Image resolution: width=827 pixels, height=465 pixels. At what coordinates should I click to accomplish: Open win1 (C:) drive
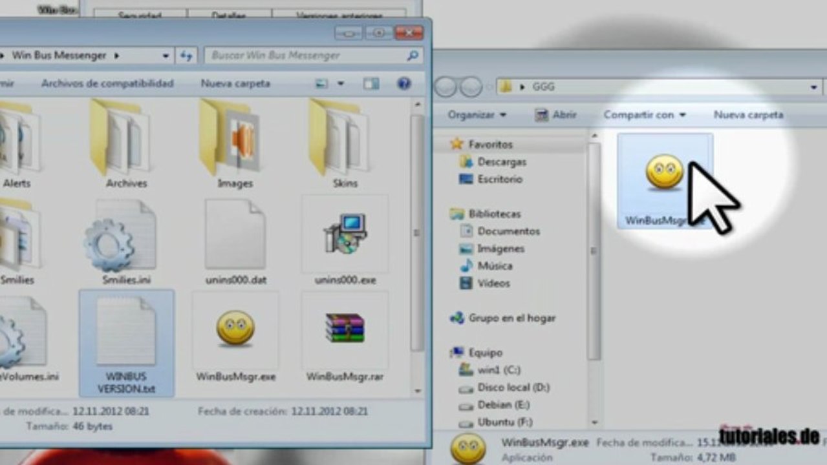490,370
